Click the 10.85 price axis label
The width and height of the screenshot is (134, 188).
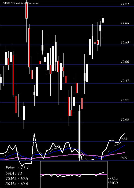(x=125, y=42)
